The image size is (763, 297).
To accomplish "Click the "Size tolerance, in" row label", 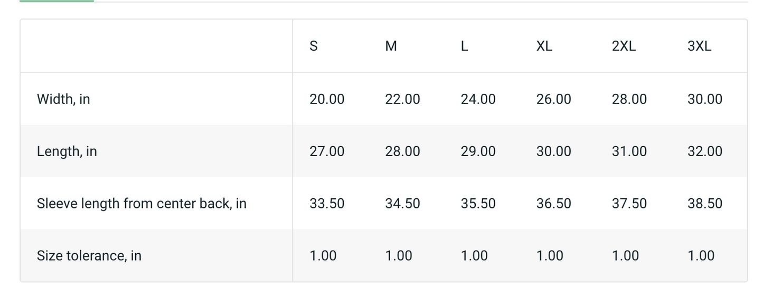I will point(89,256).
